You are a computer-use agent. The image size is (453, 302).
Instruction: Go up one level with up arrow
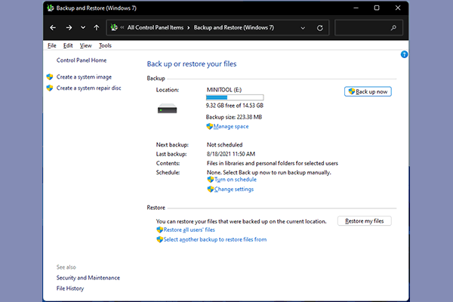click(97, 28)
